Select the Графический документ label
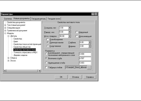Viewport: 141px width, 101px height. pyautogui.click(x=17, y=31)
